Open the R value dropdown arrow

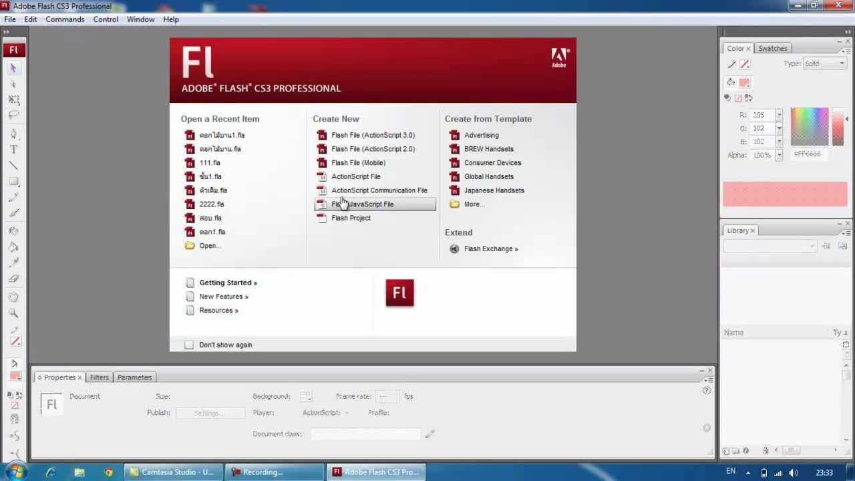pyautogui.click(x=779, y=115)
